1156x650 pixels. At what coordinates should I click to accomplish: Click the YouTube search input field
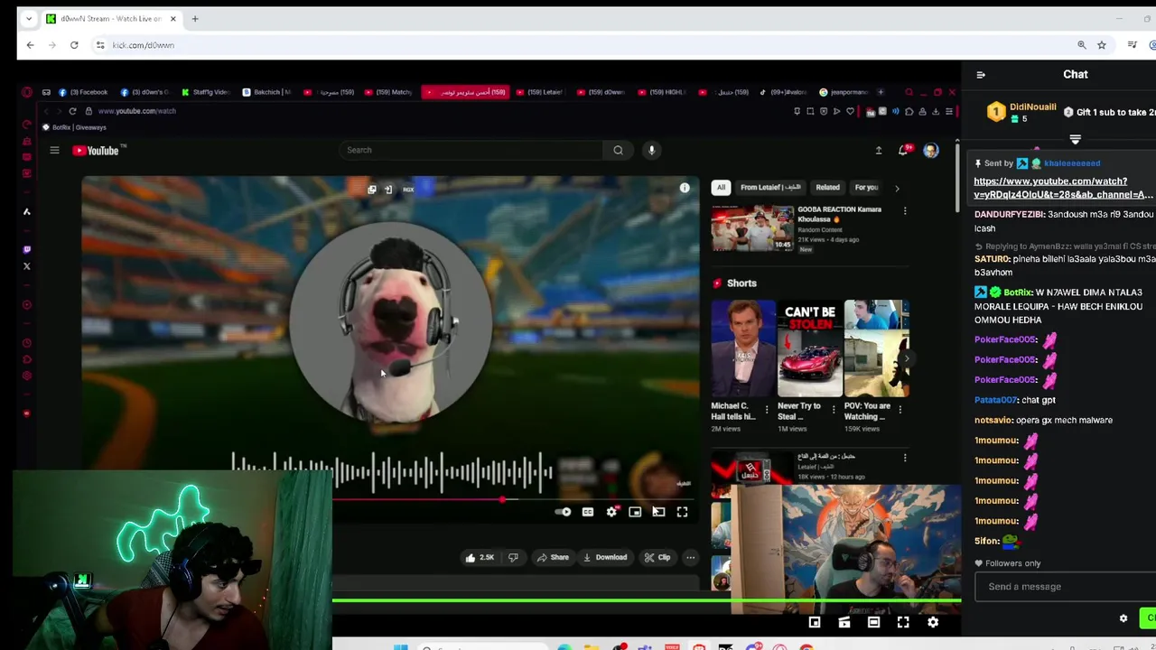tap(470, 150)
